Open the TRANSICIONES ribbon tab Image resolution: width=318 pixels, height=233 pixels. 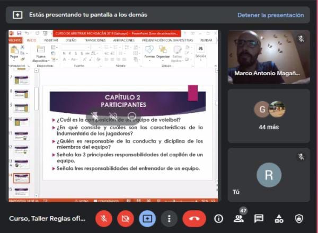[95, 40]
